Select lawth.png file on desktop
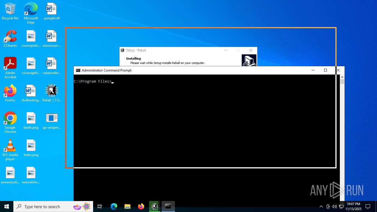This screenshot has height=212, width=377. pos(31,121)
